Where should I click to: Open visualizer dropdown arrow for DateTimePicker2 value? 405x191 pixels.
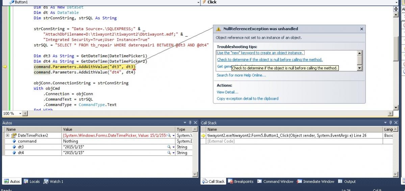[x=174, y=136]
